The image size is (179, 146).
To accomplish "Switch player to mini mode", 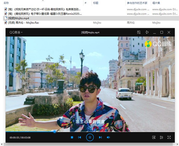I will (x=139, y=32).
